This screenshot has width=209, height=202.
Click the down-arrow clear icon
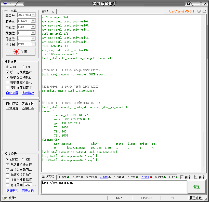[x=181, y=177]
